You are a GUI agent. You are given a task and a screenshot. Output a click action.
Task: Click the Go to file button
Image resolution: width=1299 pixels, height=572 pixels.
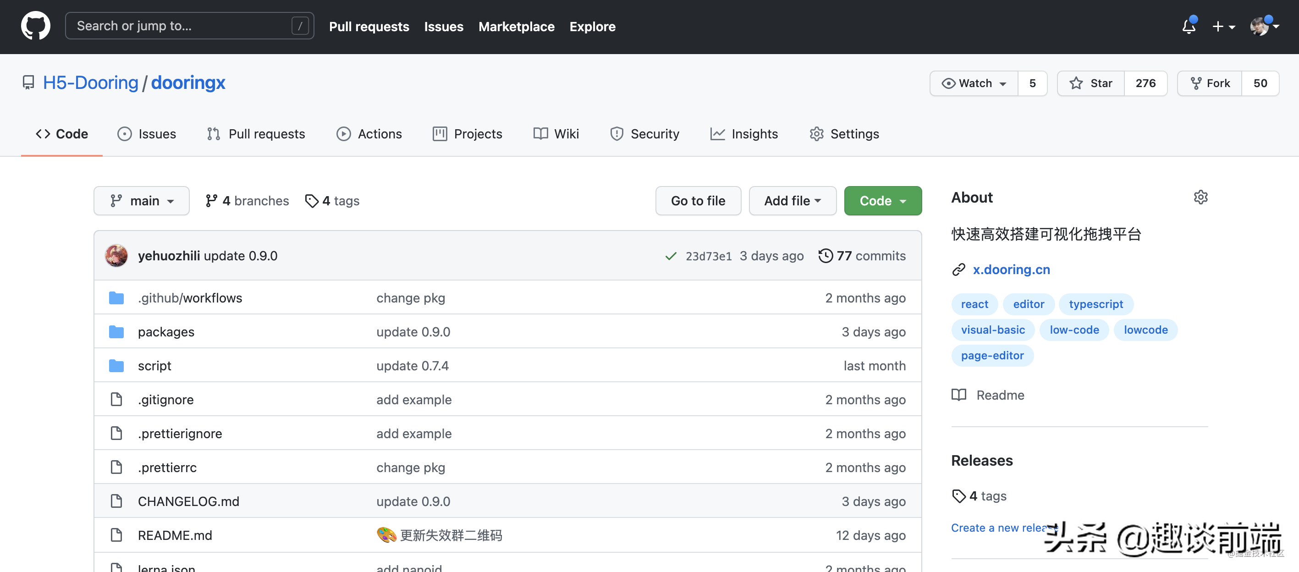point(698,201)
